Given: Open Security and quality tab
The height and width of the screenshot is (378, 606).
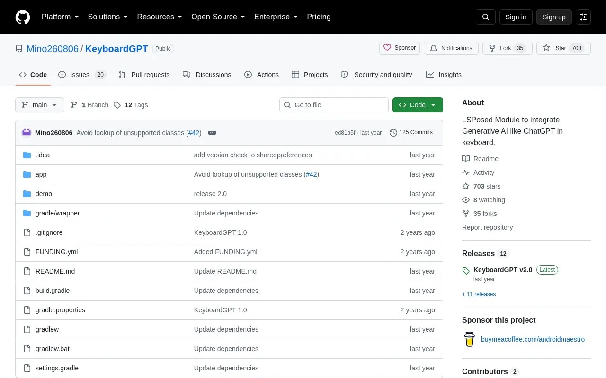Looking at the screenshot, I should pyautogui.click(x=376, y=75).
